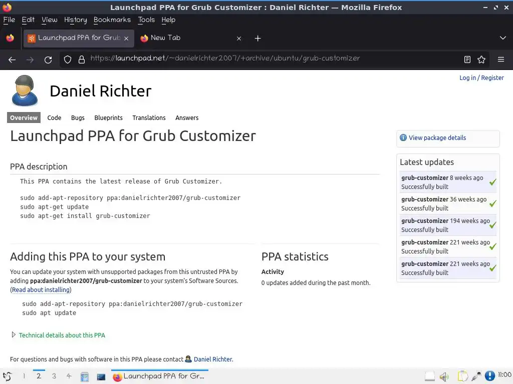
Task: Switch to the New Tab tab
Action: click(x=191, y=38)
